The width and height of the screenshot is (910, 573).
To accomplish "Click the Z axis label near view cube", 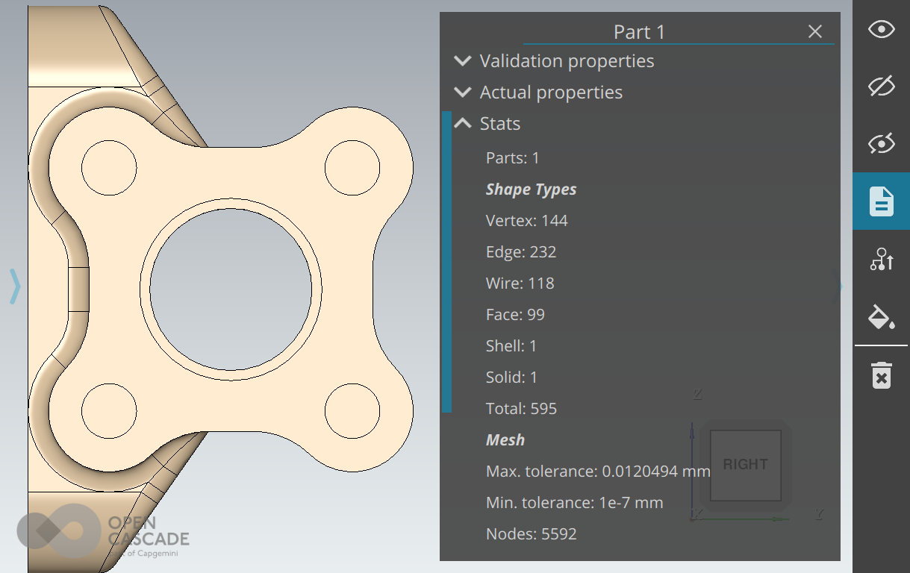I will [x=697, y=394].
